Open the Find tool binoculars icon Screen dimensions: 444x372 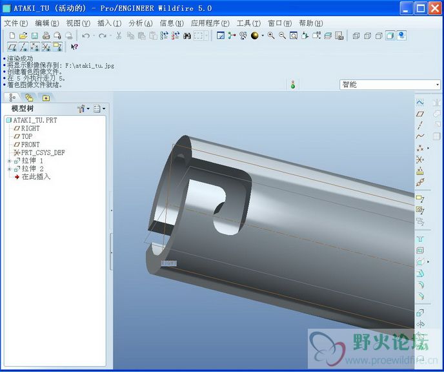pyautogui.click(x=187, y=36)
